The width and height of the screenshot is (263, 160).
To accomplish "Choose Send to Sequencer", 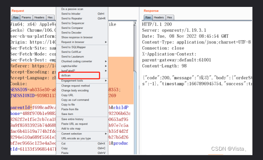I will click(x=82, y=23).
